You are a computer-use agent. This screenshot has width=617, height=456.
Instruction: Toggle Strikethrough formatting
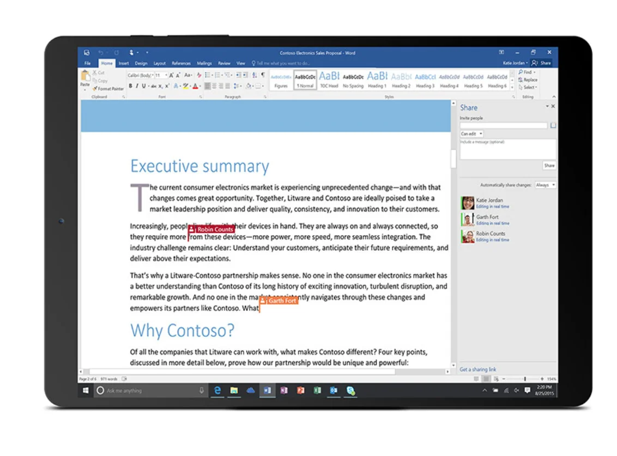pos(154,86)
